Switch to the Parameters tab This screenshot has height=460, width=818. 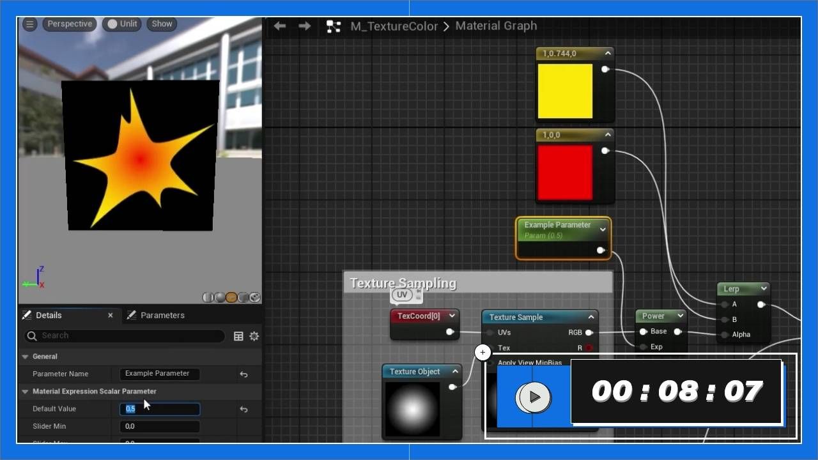[162, 316]
